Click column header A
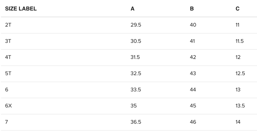The image size is (257, 135). [132, 9]
